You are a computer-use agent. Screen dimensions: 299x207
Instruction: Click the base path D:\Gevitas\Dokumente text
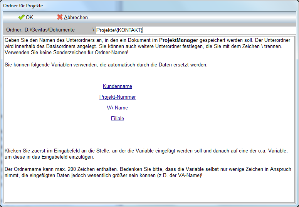tap(50, 30)
